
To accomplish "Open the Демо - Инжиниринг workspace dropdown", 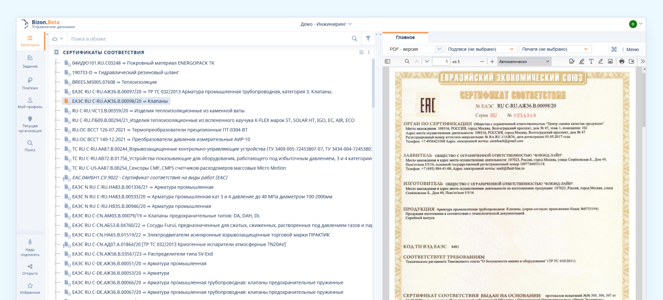I will point(326,24).
